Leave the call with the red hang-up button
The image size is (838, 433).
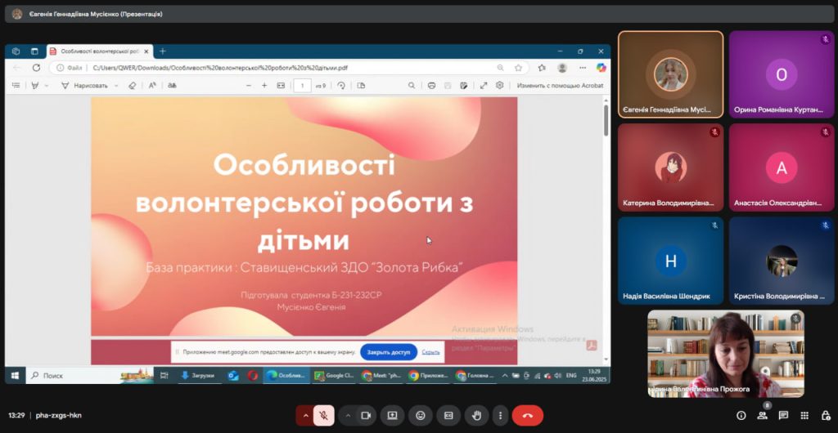click(x=528, y=415)
